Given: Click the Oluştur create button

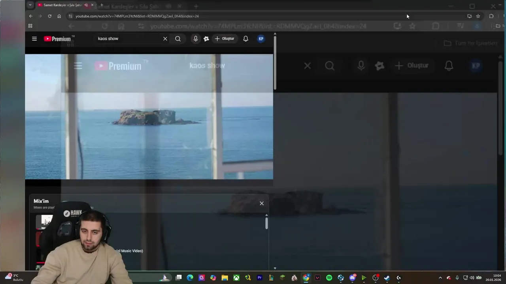Looking at the screenshot, I should [x=225, y=39].
